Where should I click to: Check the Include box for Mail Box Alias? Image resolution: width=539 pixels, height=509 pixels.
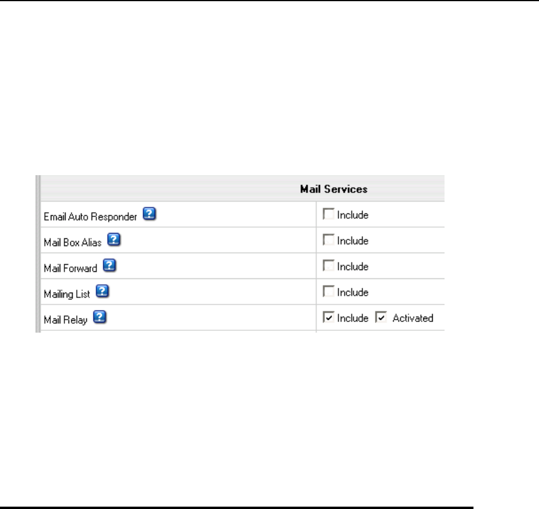click(x=328, y=241)
